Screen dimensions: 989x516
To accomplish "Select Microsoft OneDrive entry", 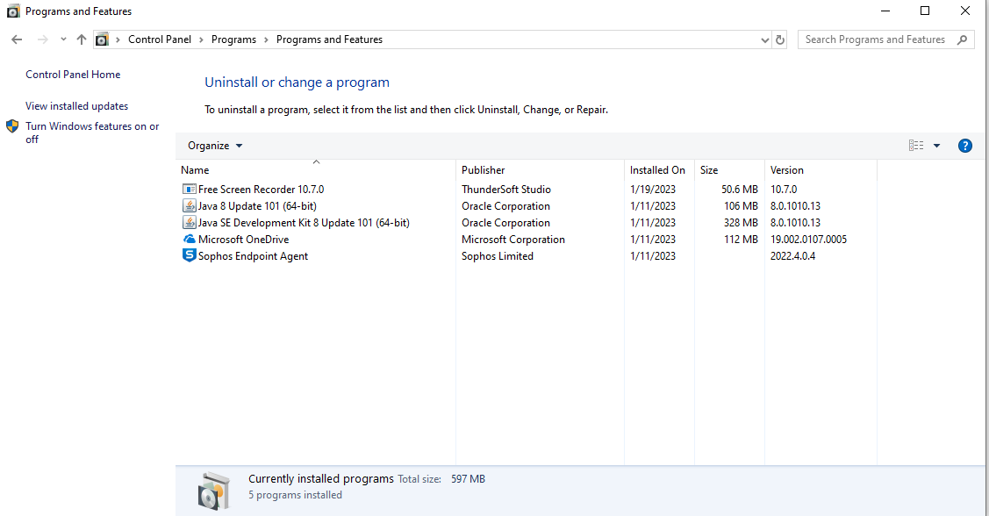I will click(243, 239).
